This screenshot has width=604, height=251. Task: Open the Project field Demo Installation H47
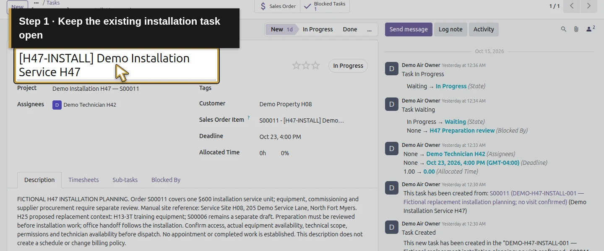click(96, 89)
